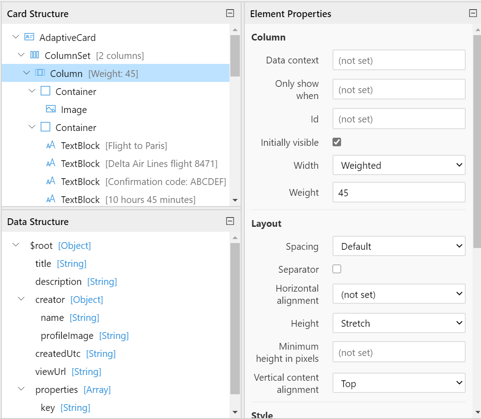
Task: Collapse the Element Properties panel
Action: (473, 13)
